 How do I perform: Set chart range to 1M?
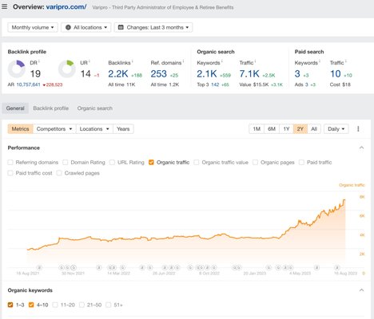[x=257, y=129]
